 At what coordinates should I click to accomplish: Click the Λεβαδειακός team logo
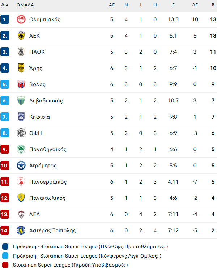pyautogui.click(x=21, y=101)
